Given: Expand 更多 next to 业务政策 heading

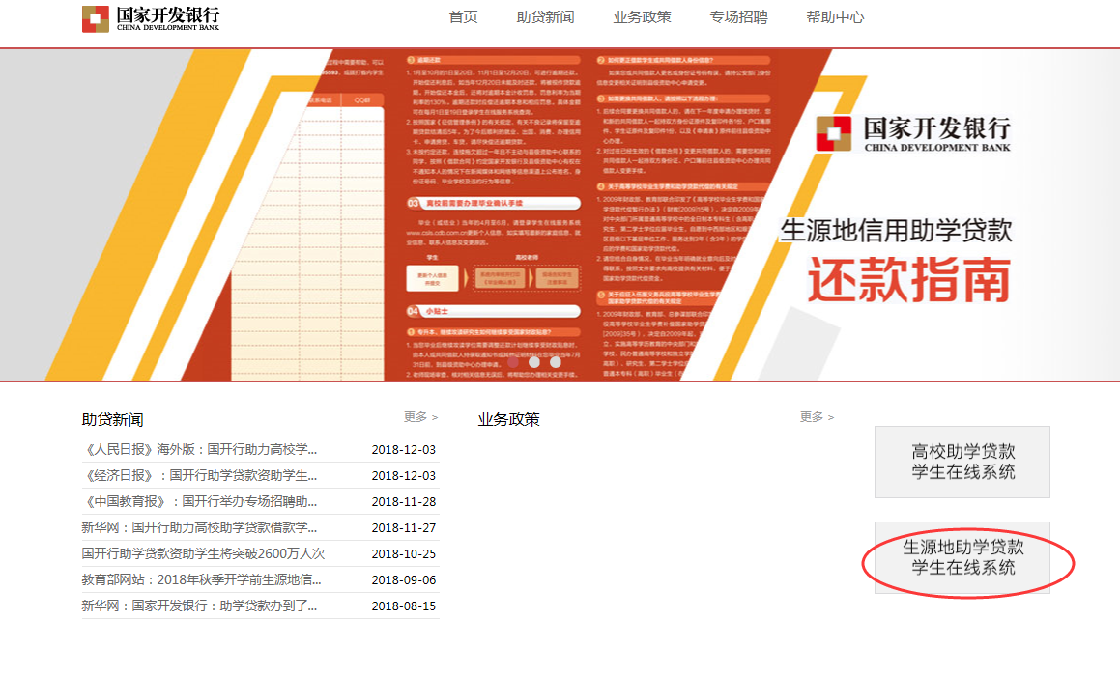Looking at the screenshot, I should point(817,417).
